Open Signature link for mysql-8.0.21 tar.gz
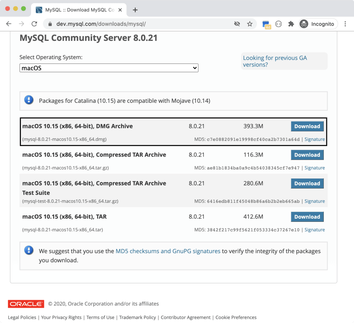Screen dimensions: 354x323 tap(315, 168)
